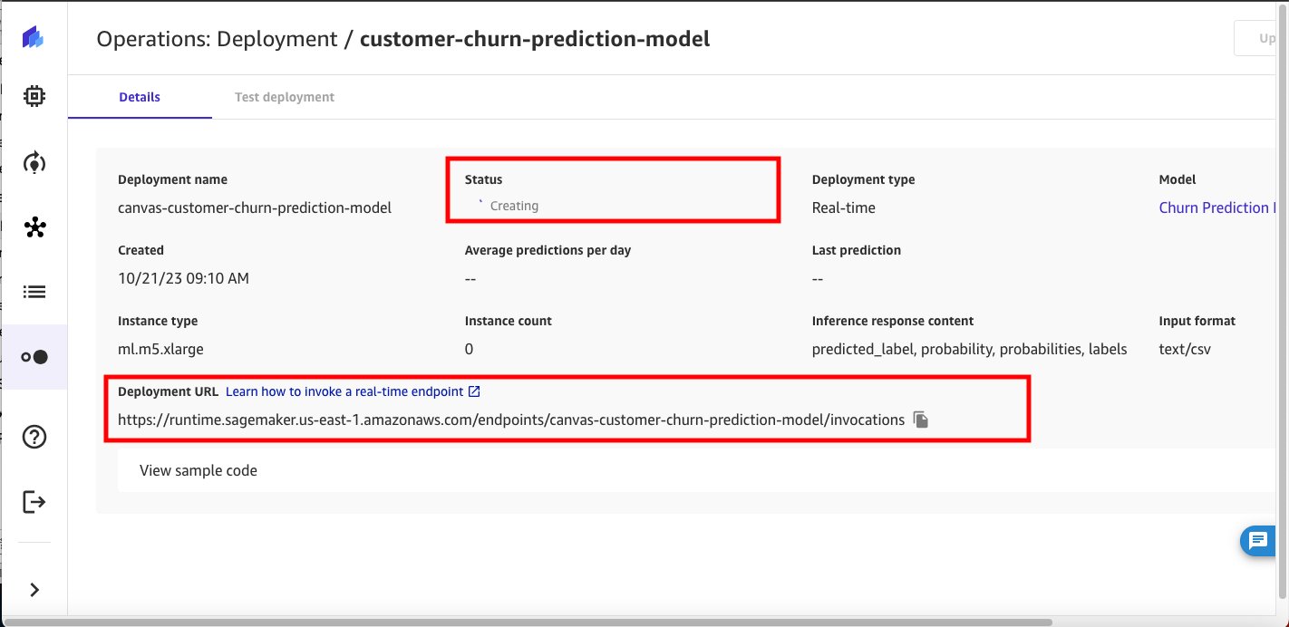The width and height of the screenshot is (1289, 627).
Task: Click the SageMaker Canvas logo icon
Action: tap(34, 37)
